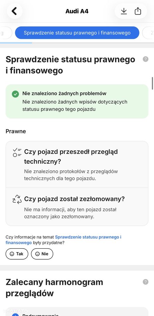Switch to the partially visible previous tab

click(x=5, y=33)
